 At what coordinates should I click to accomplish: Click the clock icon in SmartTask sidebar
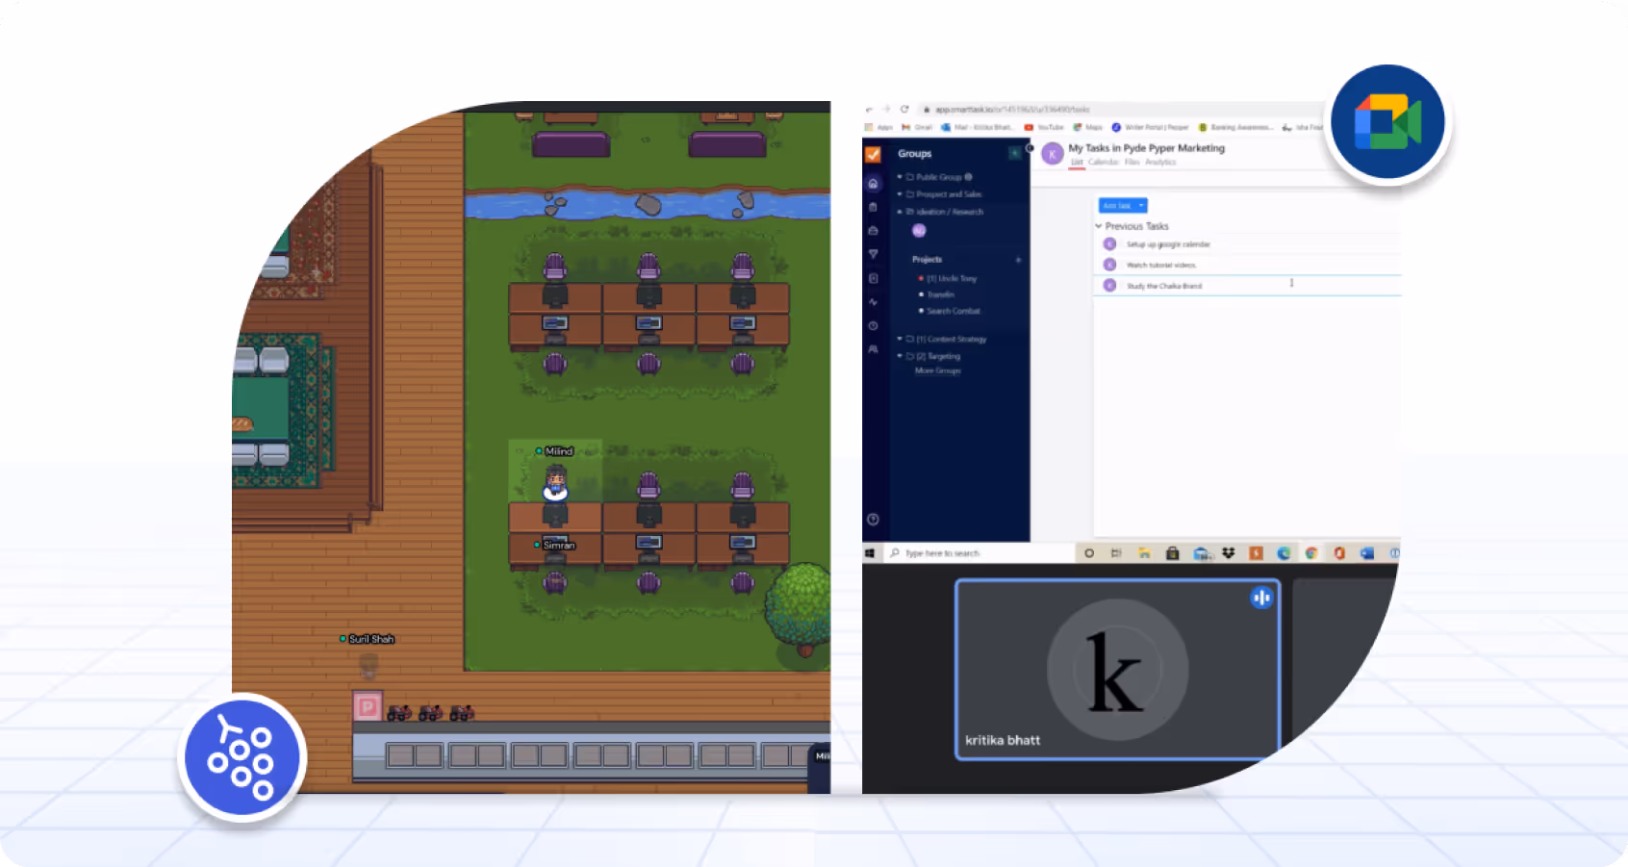point(873,325)
